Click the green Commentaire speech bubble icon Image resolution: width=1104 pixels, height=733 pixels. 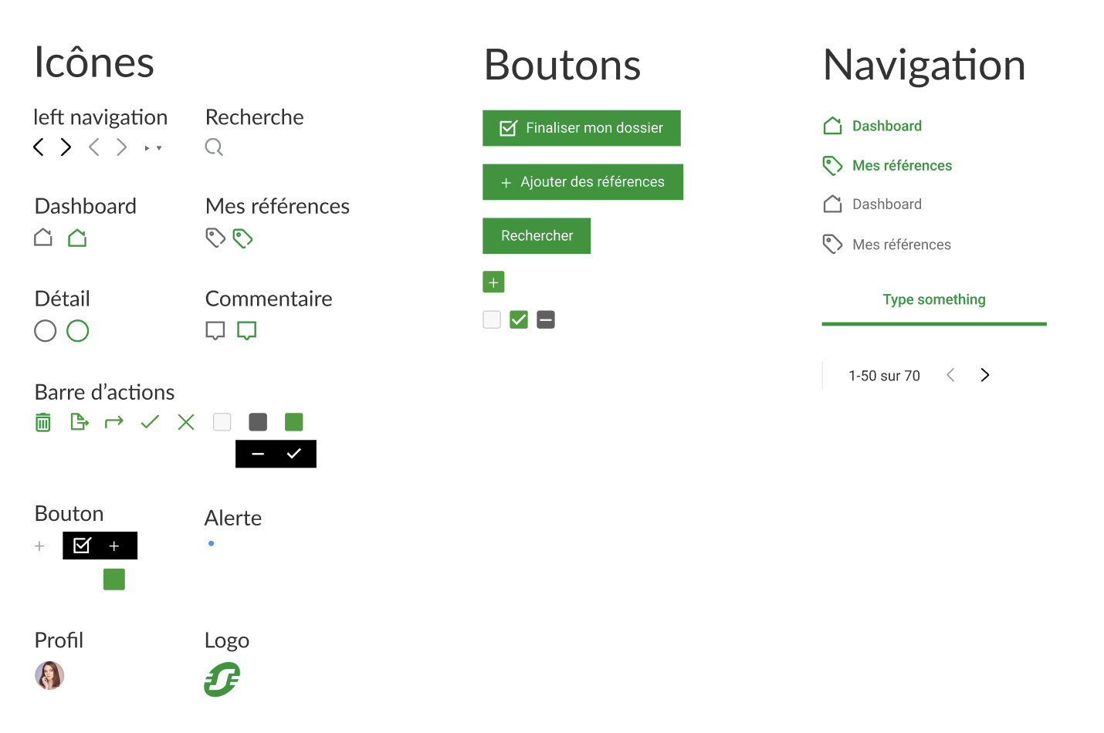246,330
